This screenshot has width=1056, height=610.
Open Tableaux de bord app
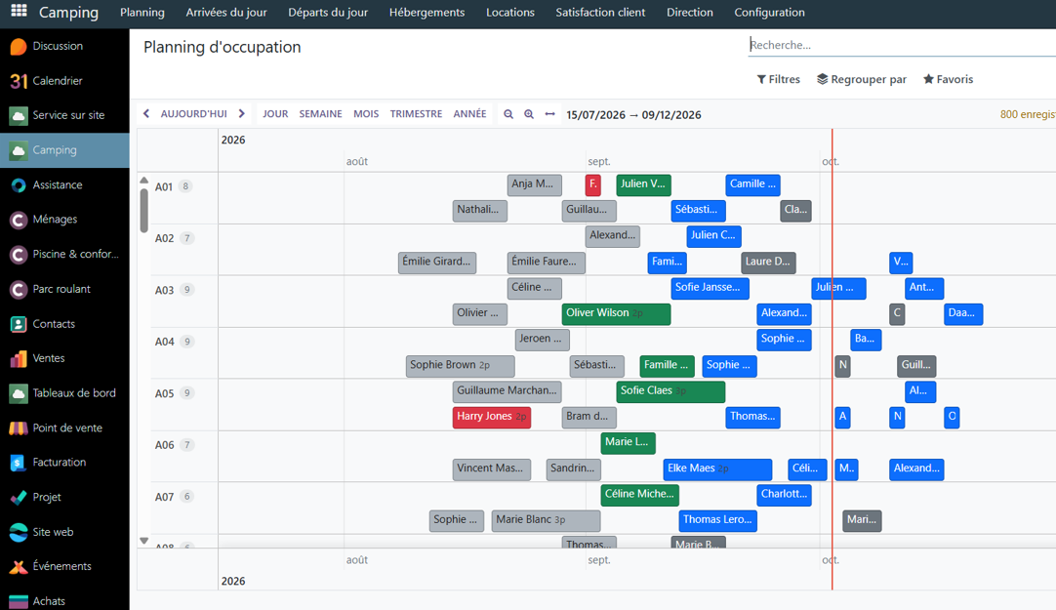coord(64,393)
